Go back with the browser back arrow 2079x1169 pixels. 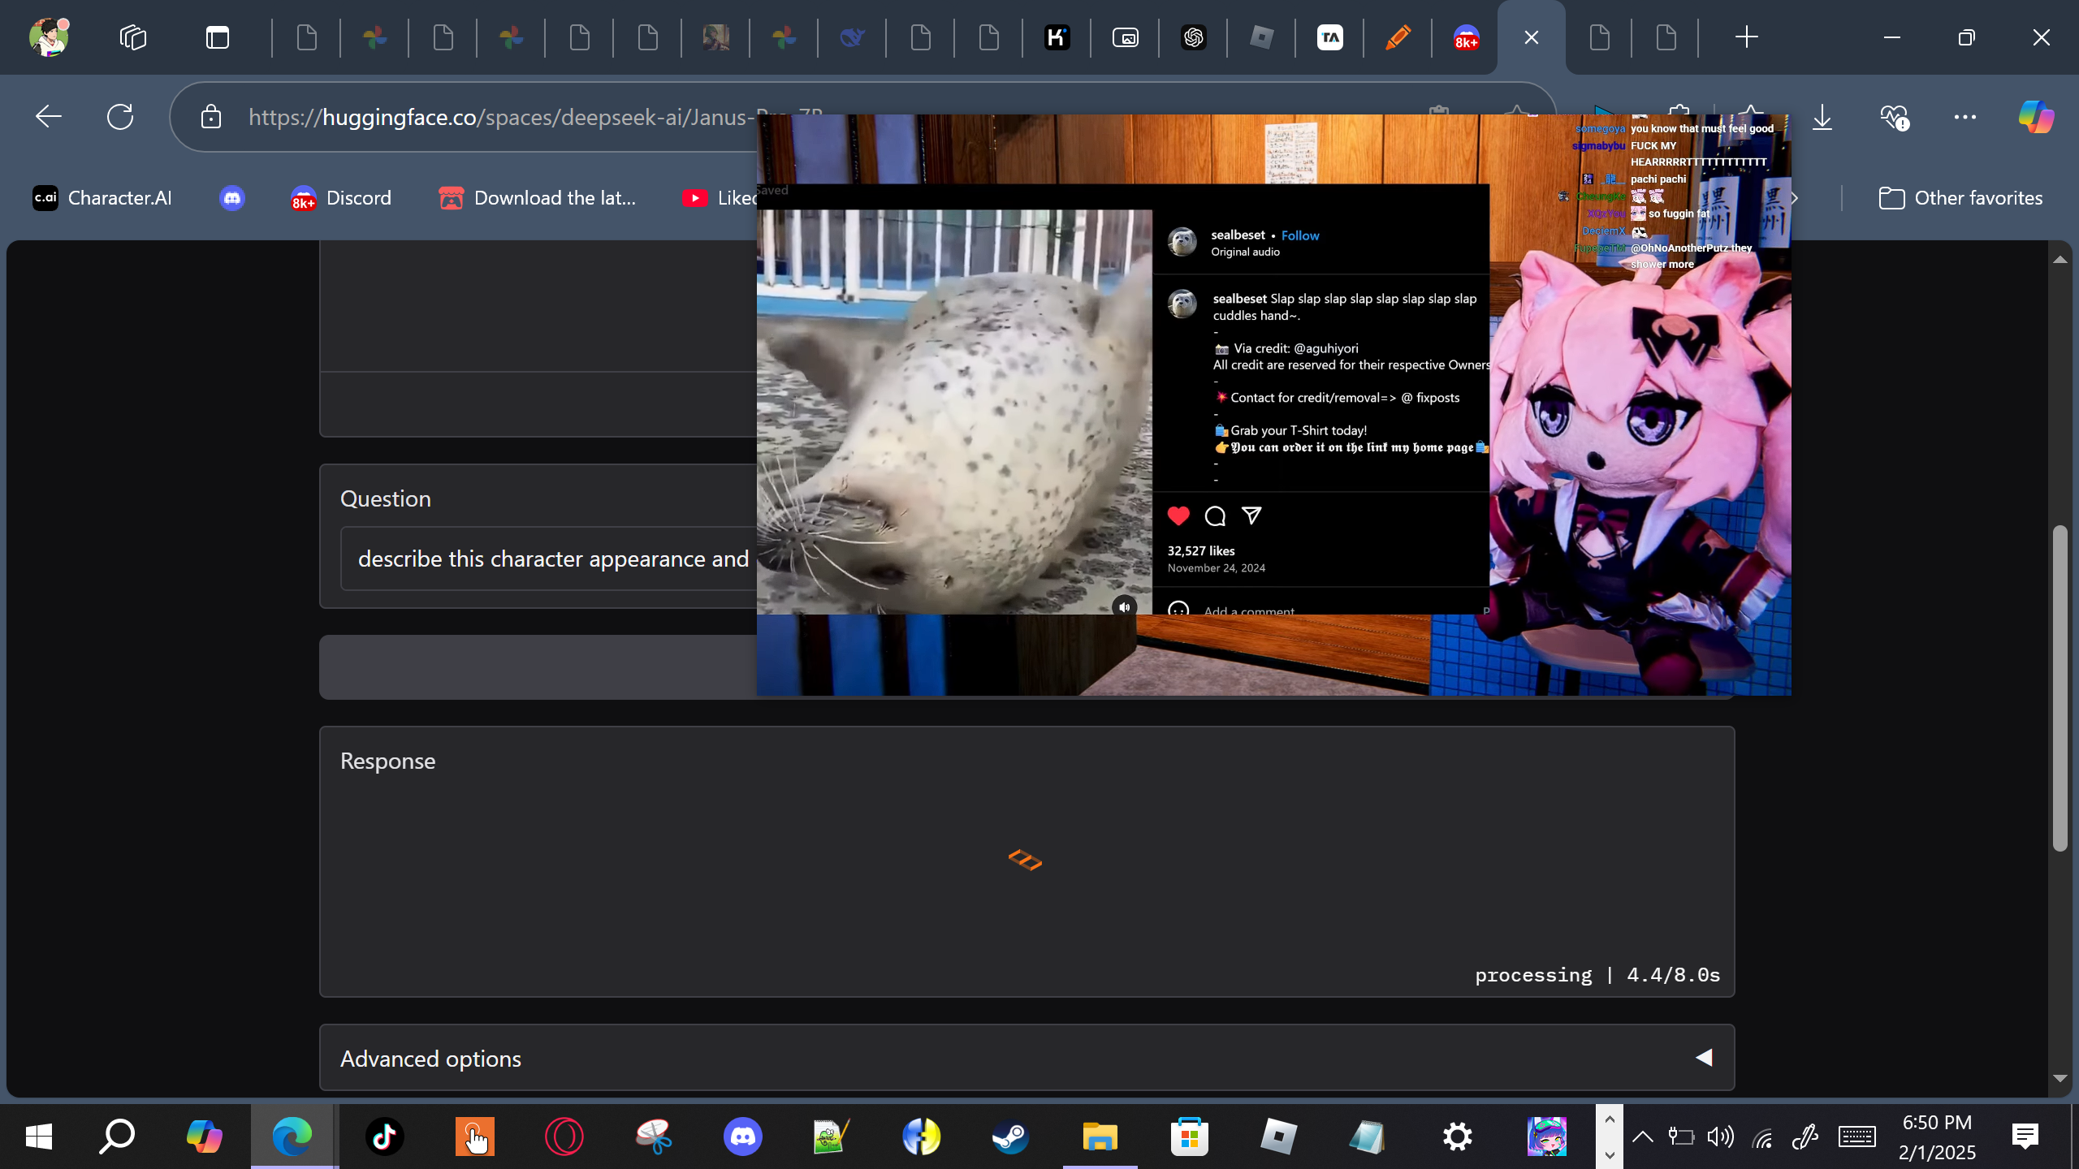(49, 117)
